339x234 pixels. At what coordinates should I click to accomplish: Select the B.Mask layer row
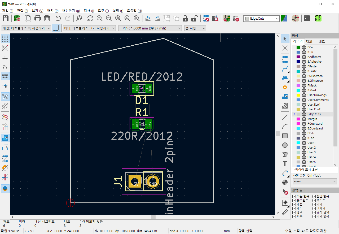313,90
